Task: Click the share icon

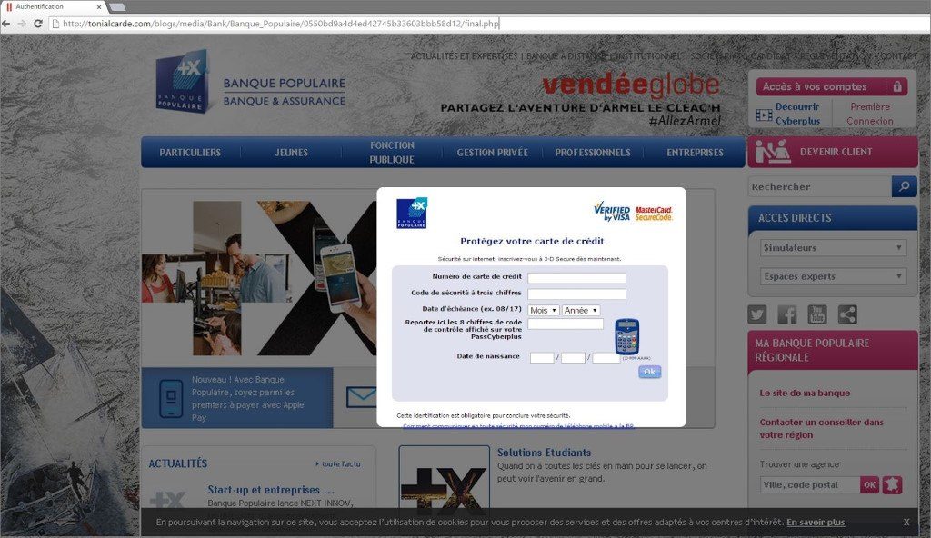Action: tap(847, 314)
